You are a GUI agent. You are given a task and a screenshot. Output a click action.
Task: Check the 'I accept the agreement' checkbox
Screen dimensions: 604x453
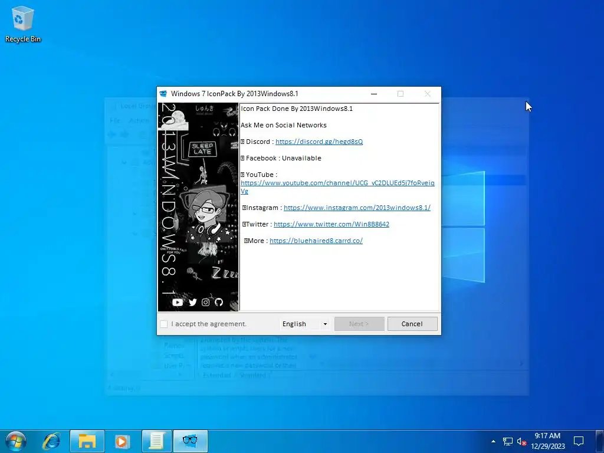coord(164,324)
